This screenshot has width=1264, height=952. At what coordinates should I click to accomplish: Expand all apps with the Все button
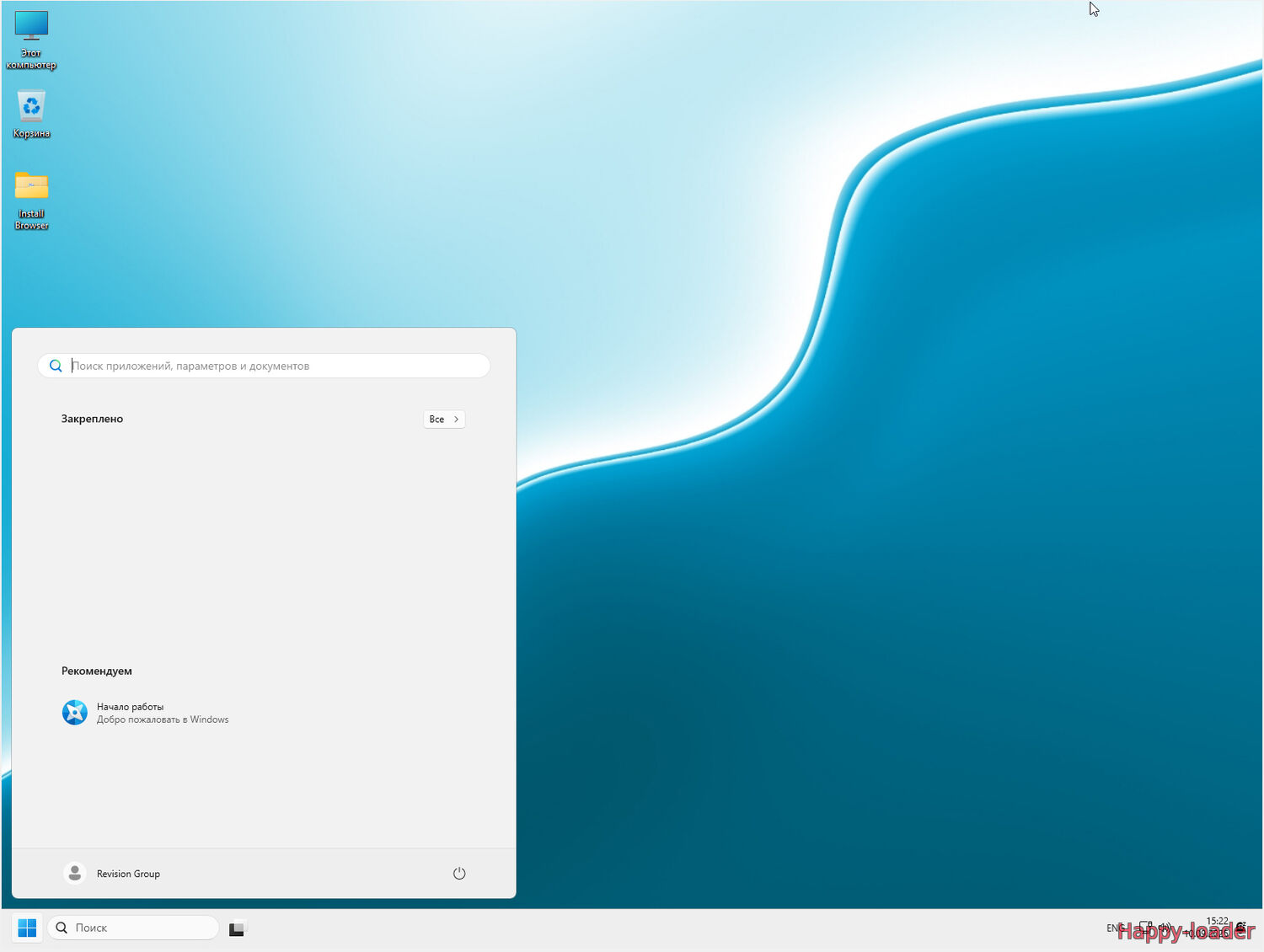click(444, 419)
